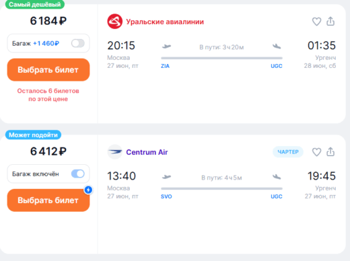Click the Ural Airlines red logo
Image resolution: width=350 pixels, height=261 pixels.
tap(115, 22)
